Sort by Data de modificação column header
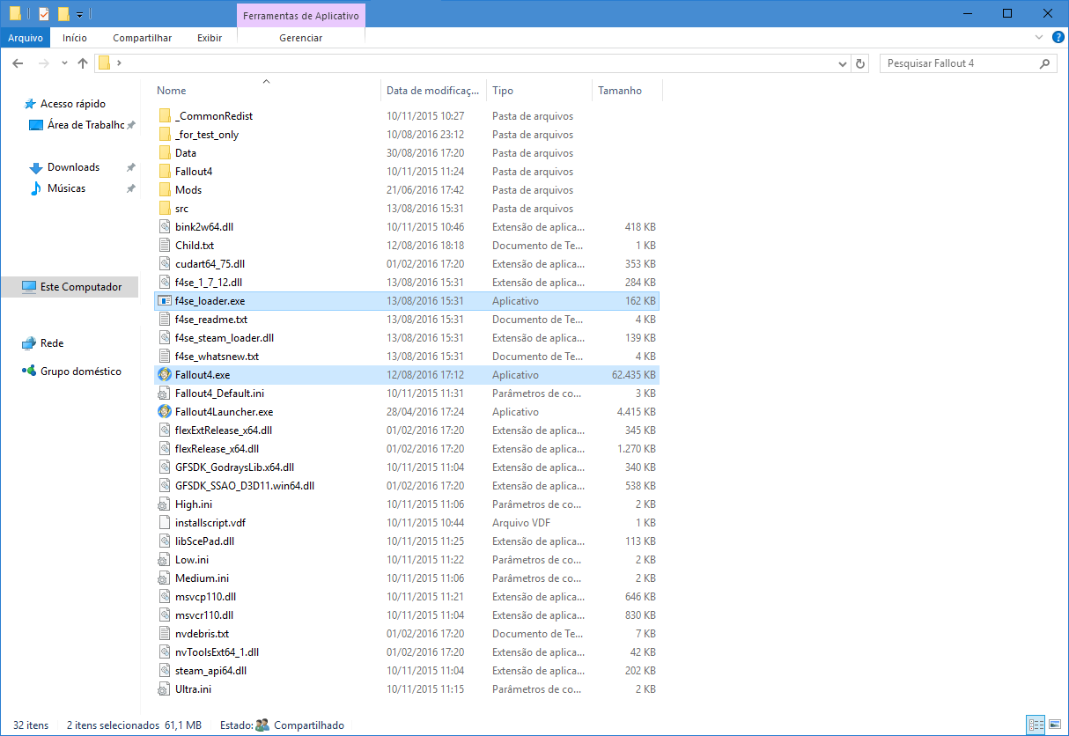 tap(434, 91)
